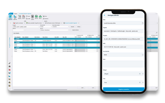
Task: Click the horizontal scrollbar below the grid
Action: tap(40, 90)
